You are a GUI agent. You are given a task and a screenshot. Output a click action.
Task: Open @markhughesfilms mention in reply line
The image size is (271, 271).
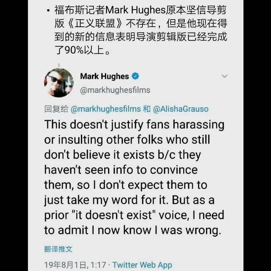[x=106, y=109]
